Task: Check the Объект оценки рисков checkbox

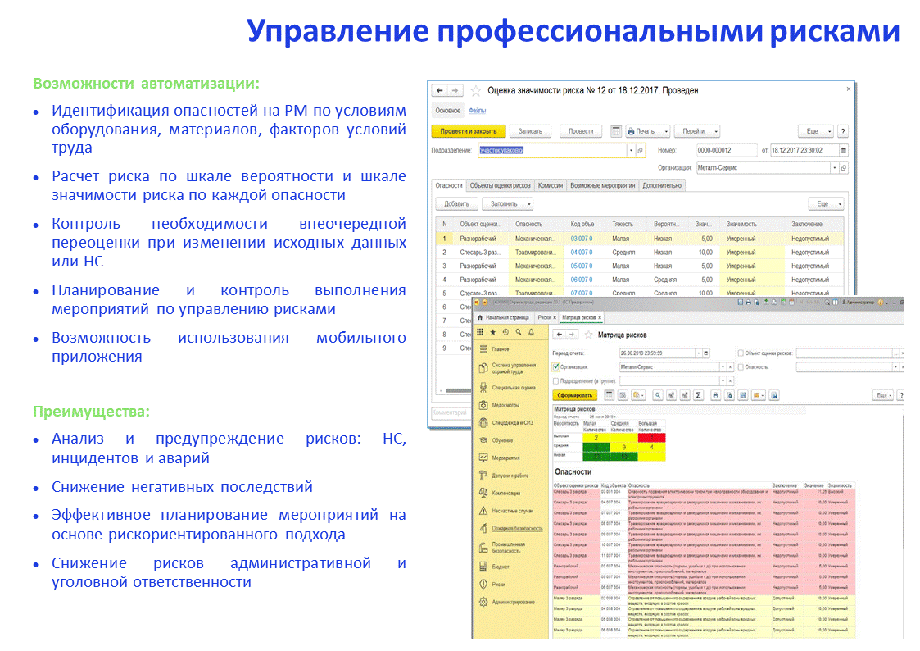Action: [x=741, y=353]
